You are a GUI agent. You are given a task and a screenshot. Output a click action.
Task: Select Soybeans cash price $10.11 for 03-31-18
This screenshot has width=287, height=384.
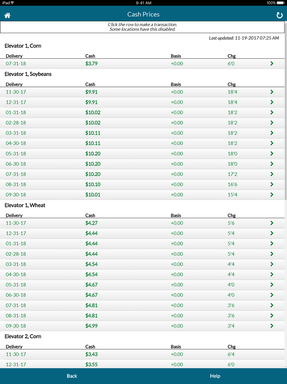[93, 133]
